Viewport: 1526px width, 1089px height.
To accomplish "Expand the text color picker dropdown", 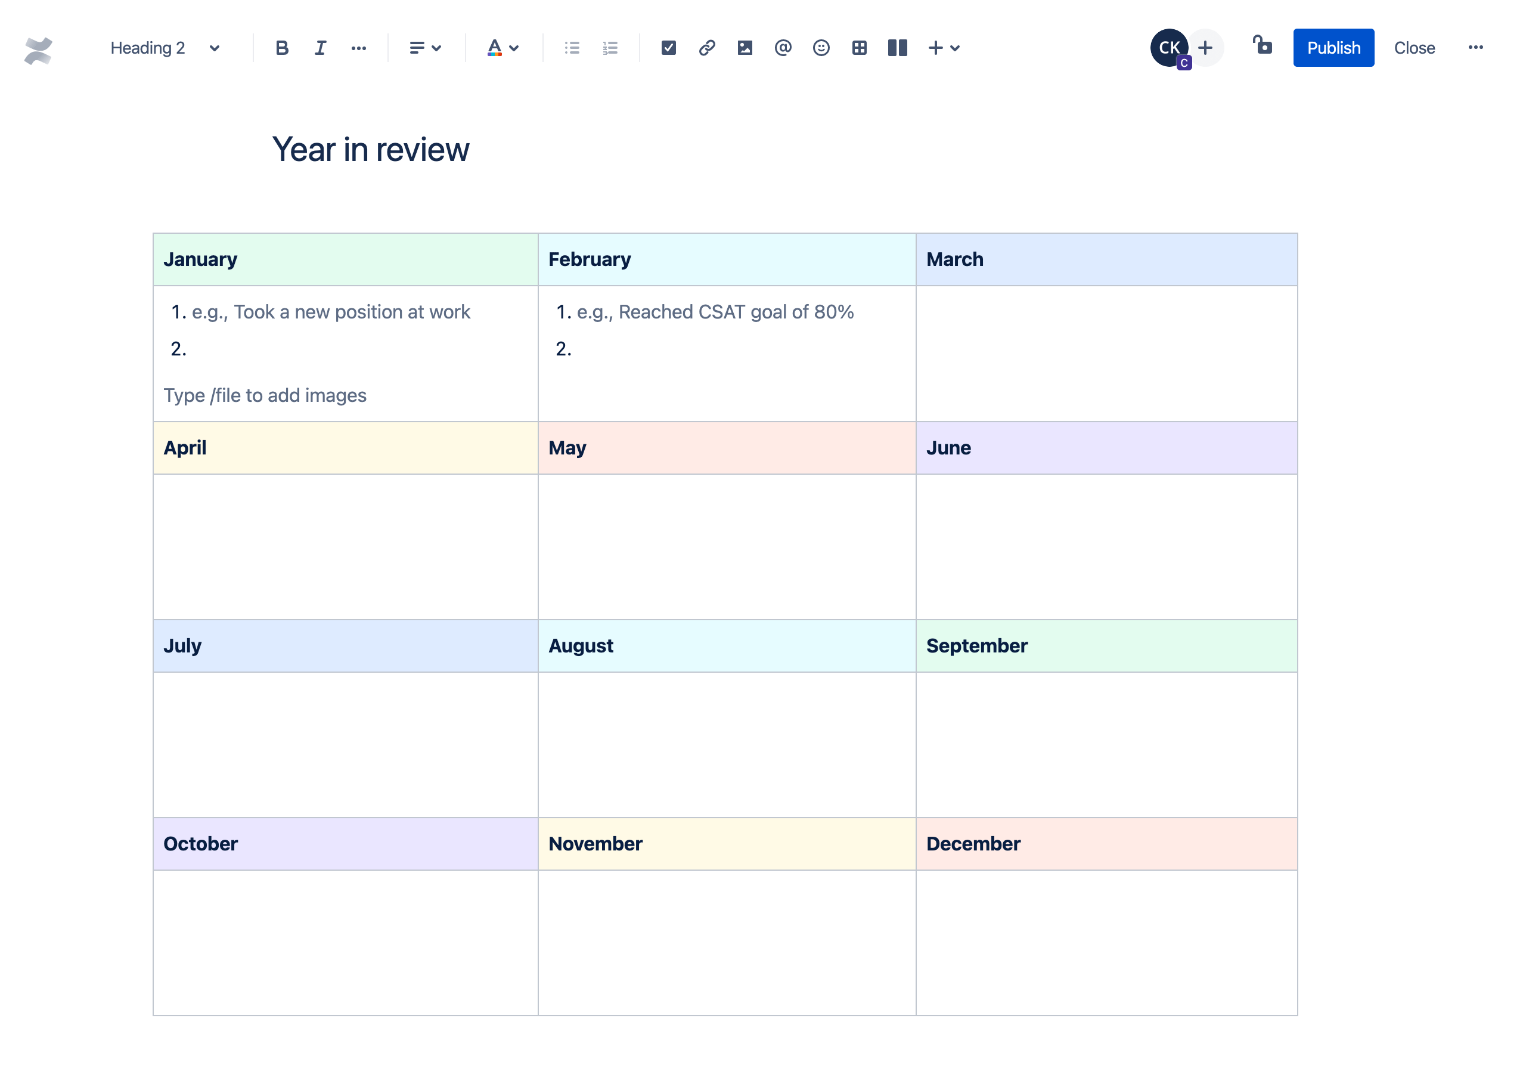I will 514,47.
